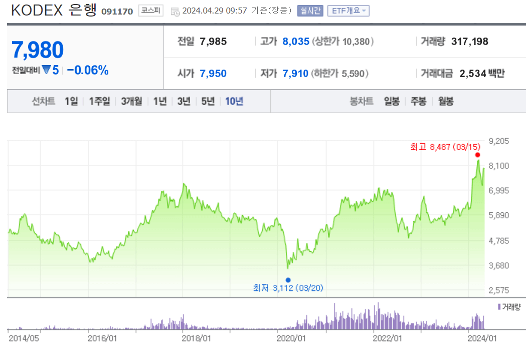
Task: Click the 고가 value 8,035
Action: [x=296, y=42]
